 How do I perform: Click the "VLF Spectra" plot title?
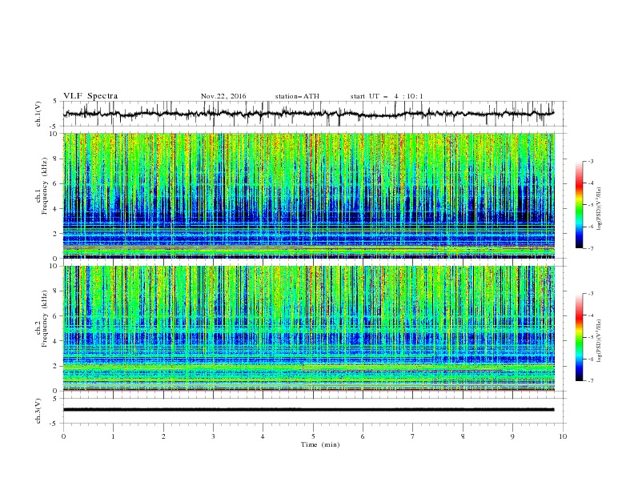pos(90,96)
